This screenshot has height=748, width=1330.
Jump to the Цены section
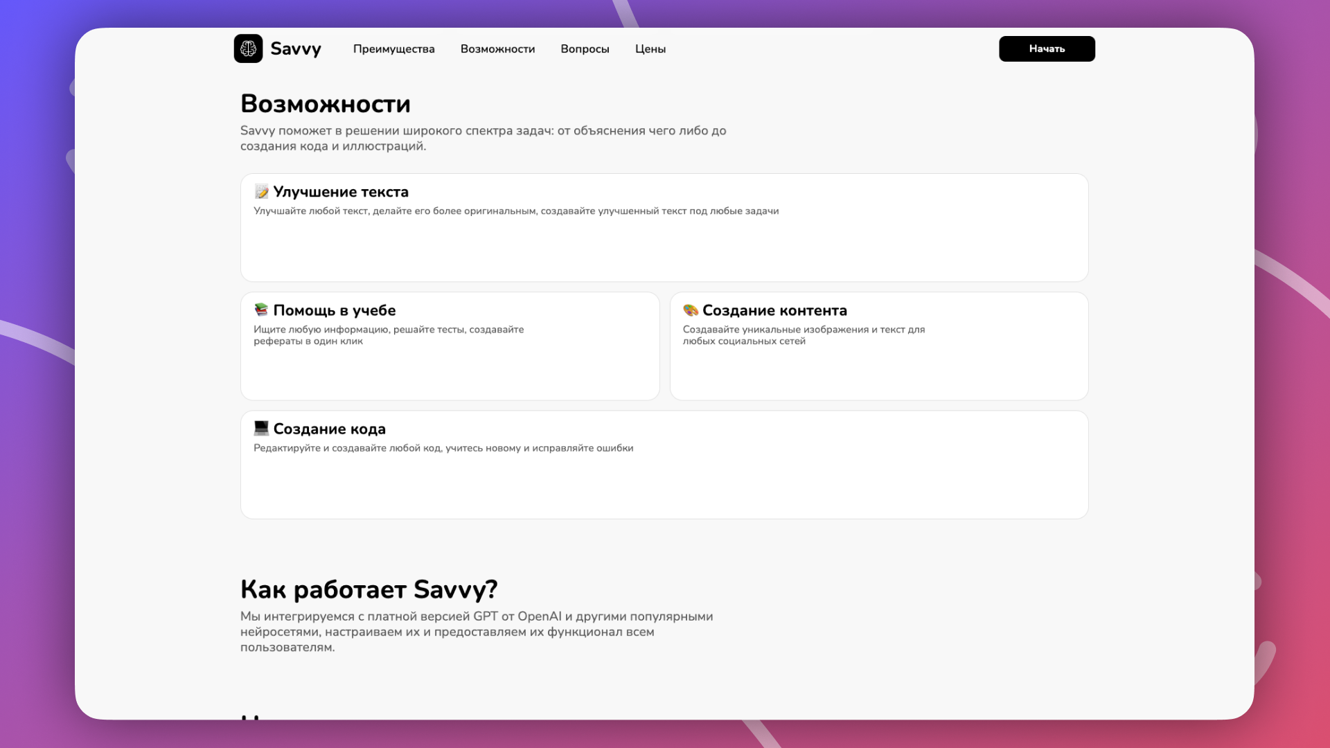coord(650,49)
